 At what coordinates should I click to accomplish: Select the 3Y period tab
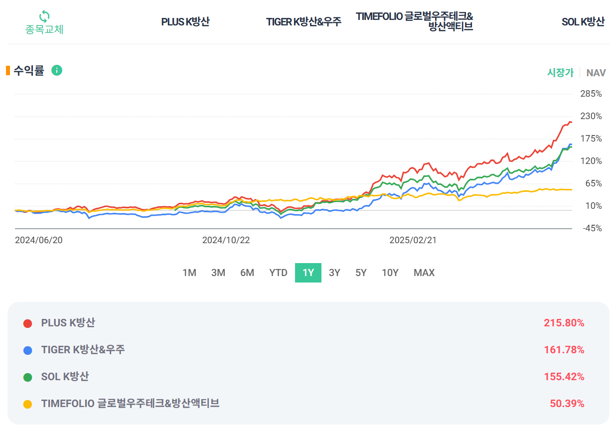[x=334, y=273]
